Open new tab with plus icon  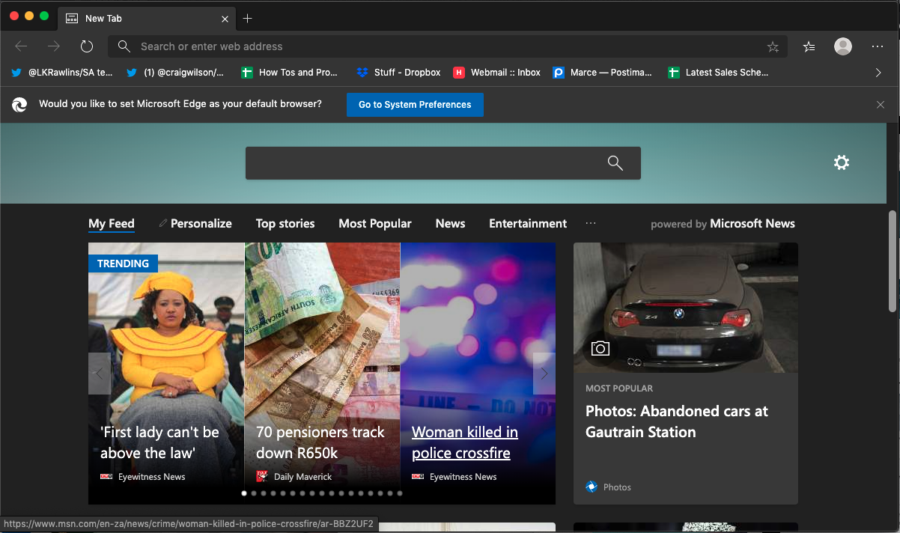pyautogui.click(x=248, y=18)
